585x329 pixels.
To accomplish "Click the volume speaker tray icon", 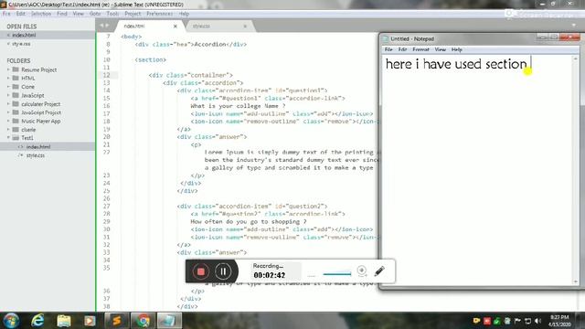I will click(537, 321).
